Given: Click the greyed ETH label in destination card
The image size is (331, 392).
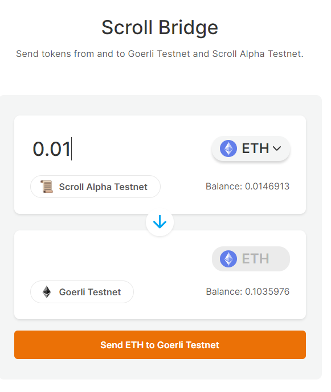Looking at the screenshot, I should (x=255, y=259).
